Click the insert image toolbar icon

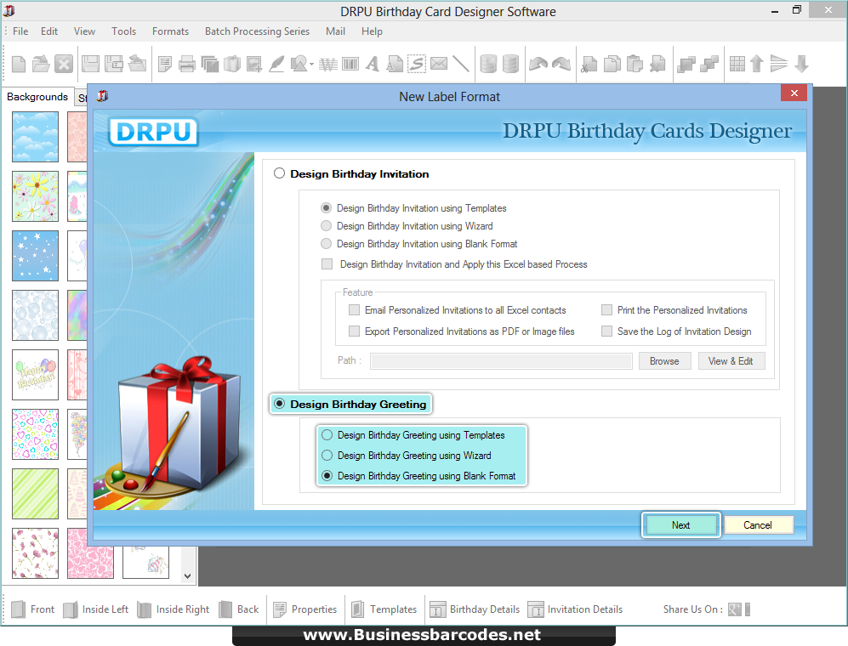tap(254, 65)
